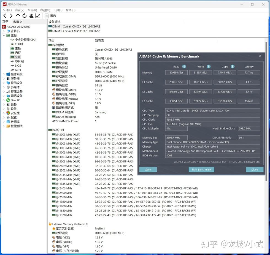This screenshot has height=255, width=270.
Task: Open the graph chart icon in toolbar
Action: tap(38, 16)
